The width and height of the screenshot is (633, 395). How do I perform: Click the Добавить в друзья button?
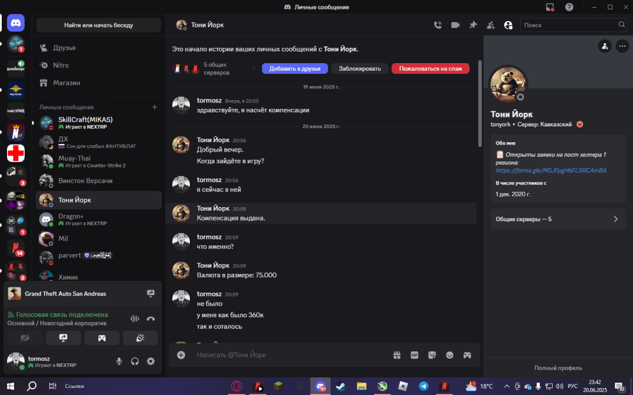pos(295,68)
